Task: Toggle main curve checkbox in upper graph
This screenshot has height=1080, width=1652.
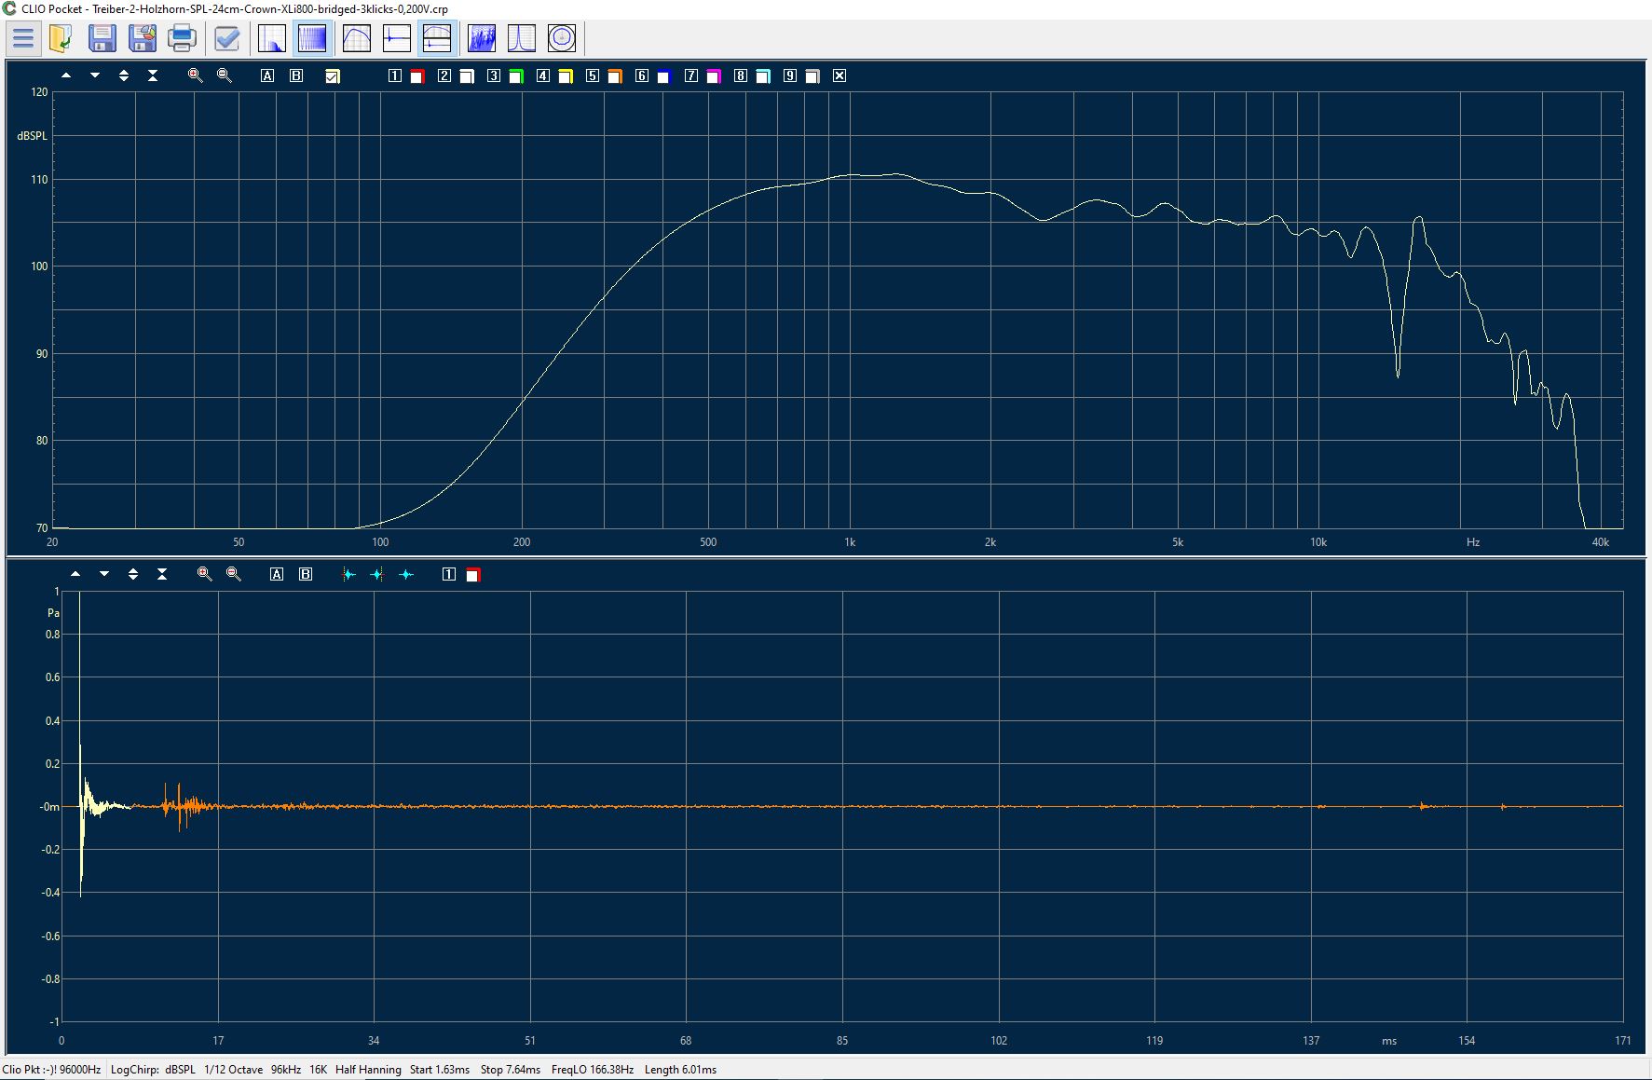Action: click(333, 76)
